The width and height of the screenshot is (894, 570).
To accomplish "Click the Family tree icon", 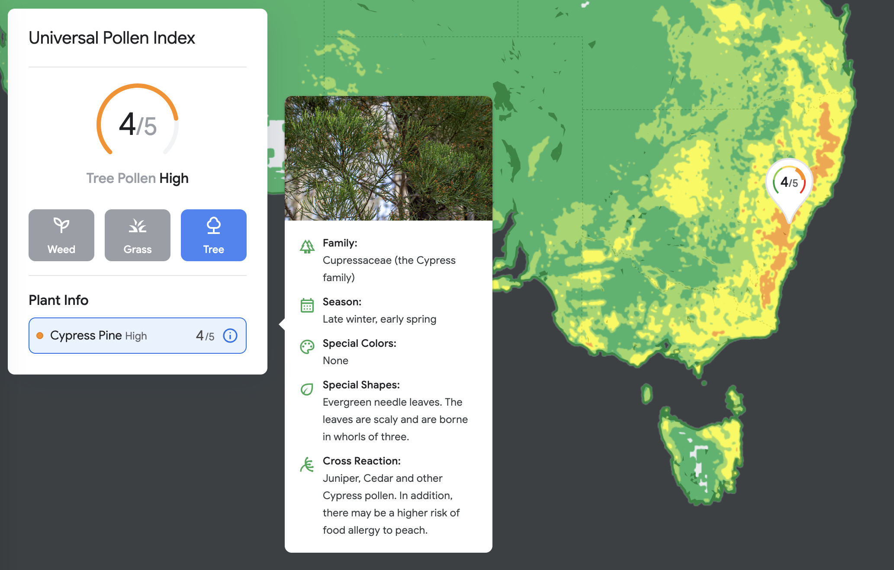I will 307,247.
